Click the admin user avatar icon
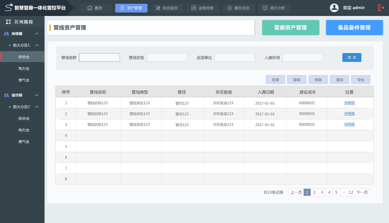 [334, 8]
